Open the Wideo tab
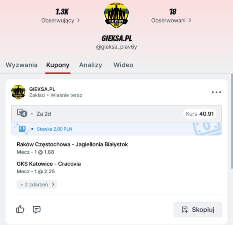Viewport: 233px width, 225px height. tap(123, 65)
